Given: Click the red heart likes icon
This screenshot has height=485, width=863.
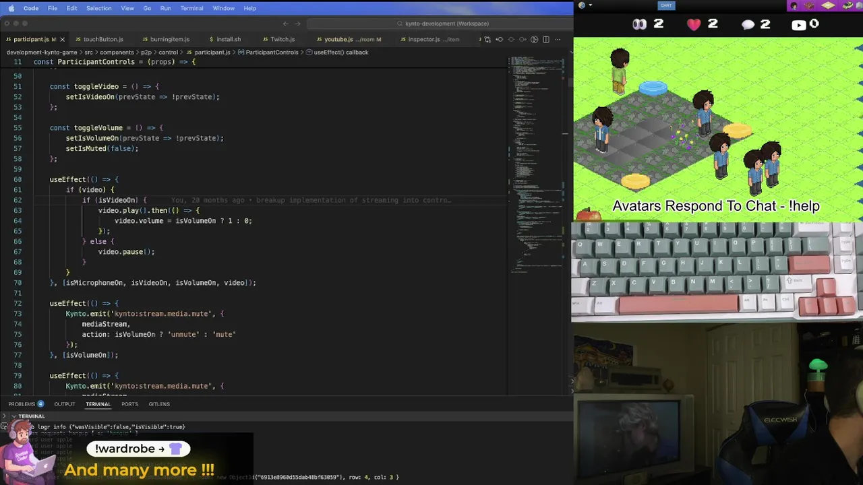Looking at the screenshot, I should (694, 24).
